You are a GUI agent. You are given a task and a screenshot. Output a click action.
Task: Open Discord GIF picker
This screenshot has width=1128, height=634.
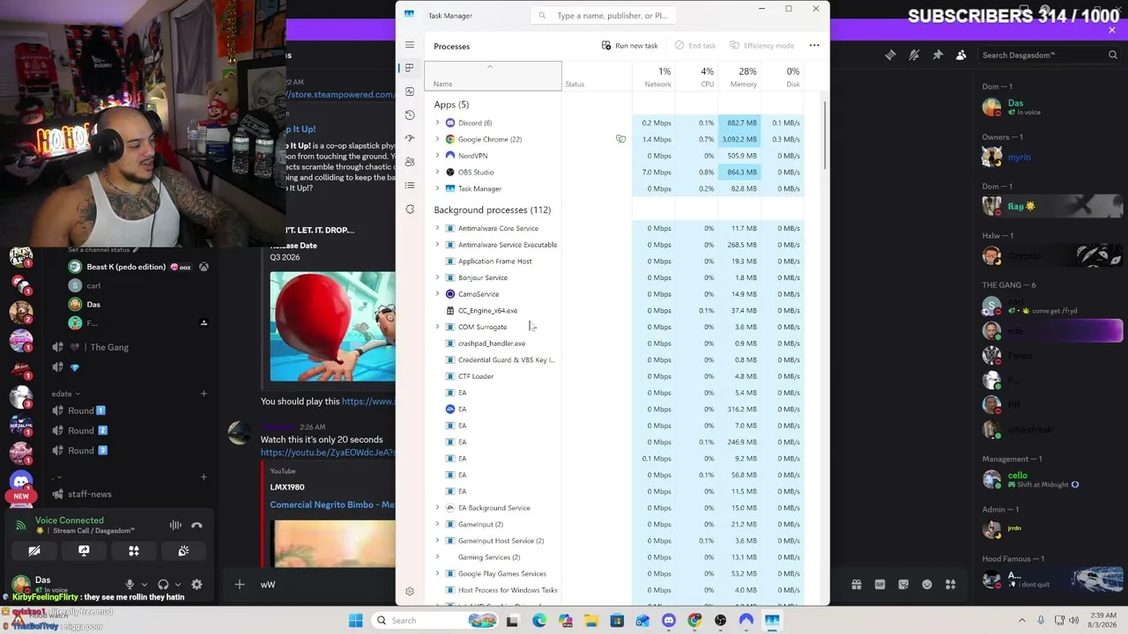(x=879, y=585)
